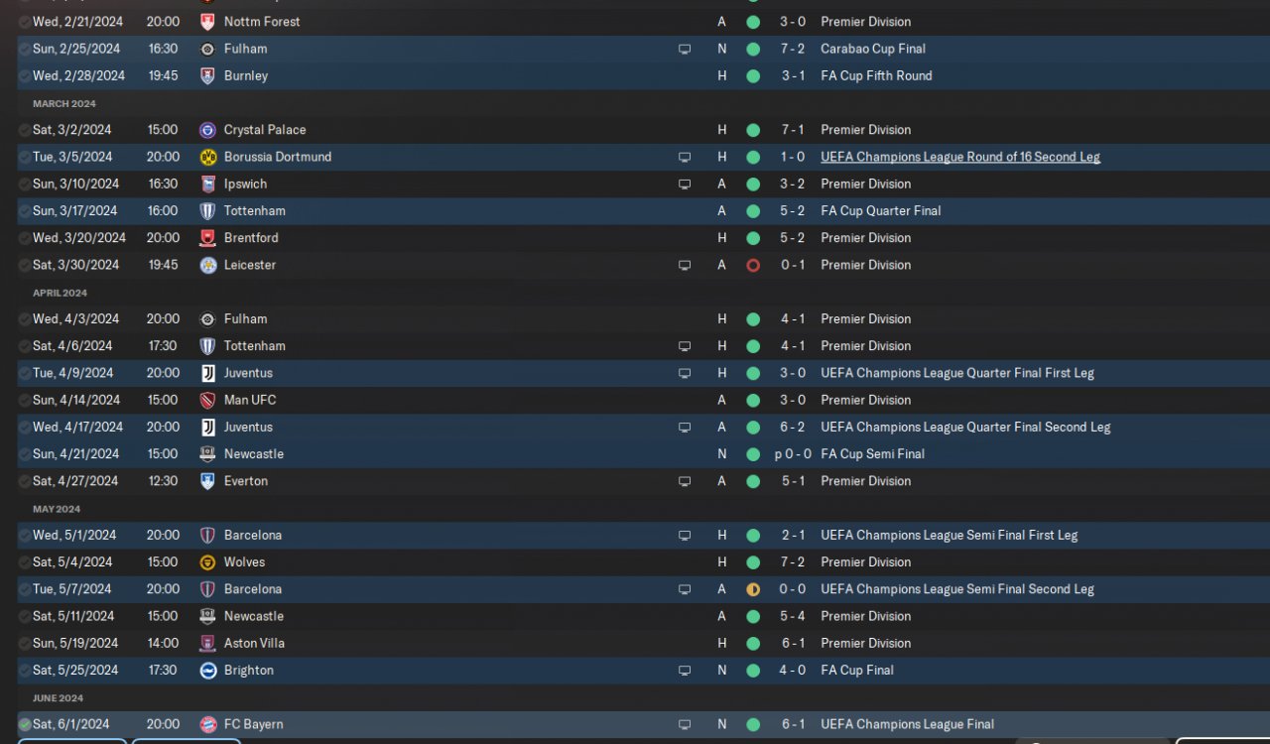1270x744 pixels.
Task: Open Man UFC team name link
Action: [250, 401]
